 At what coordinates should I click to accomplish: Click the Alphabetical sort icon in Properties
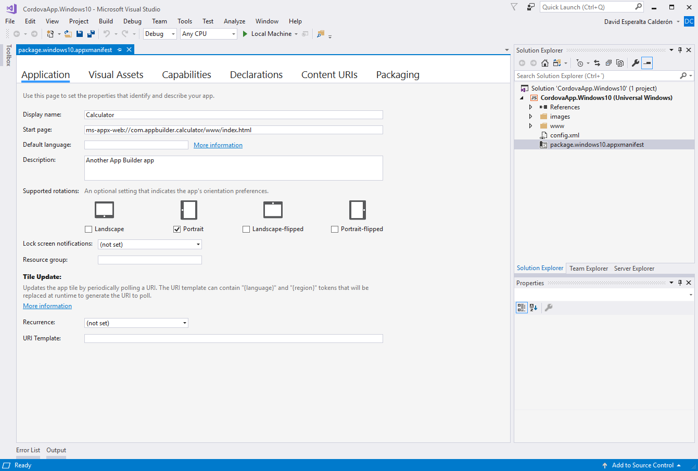[534, 308]
